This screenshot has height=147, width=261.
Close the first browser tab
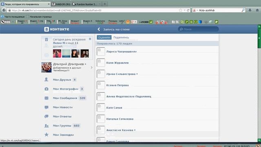pyautogui.click(x=49, y=4)
